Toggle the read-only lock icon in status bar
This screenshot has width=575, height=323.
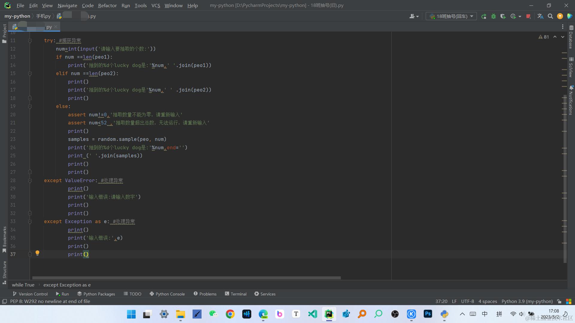click(x=559, y=301)
